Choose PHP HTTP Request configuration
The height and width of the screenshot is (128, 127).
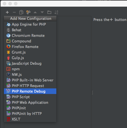tap(30, 86)
